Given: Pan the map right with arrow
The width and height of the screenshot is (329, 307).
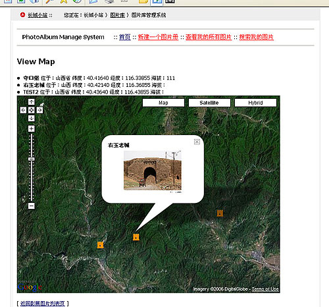Looking at the screenshot, I should click(39, 110).
